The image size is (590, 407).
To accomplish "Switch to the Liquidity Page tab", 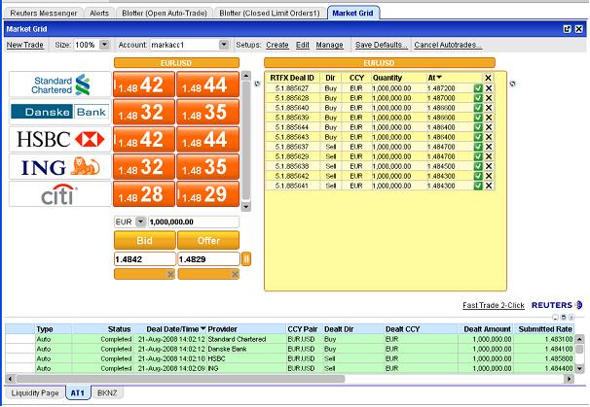I will tap(35, 393).
